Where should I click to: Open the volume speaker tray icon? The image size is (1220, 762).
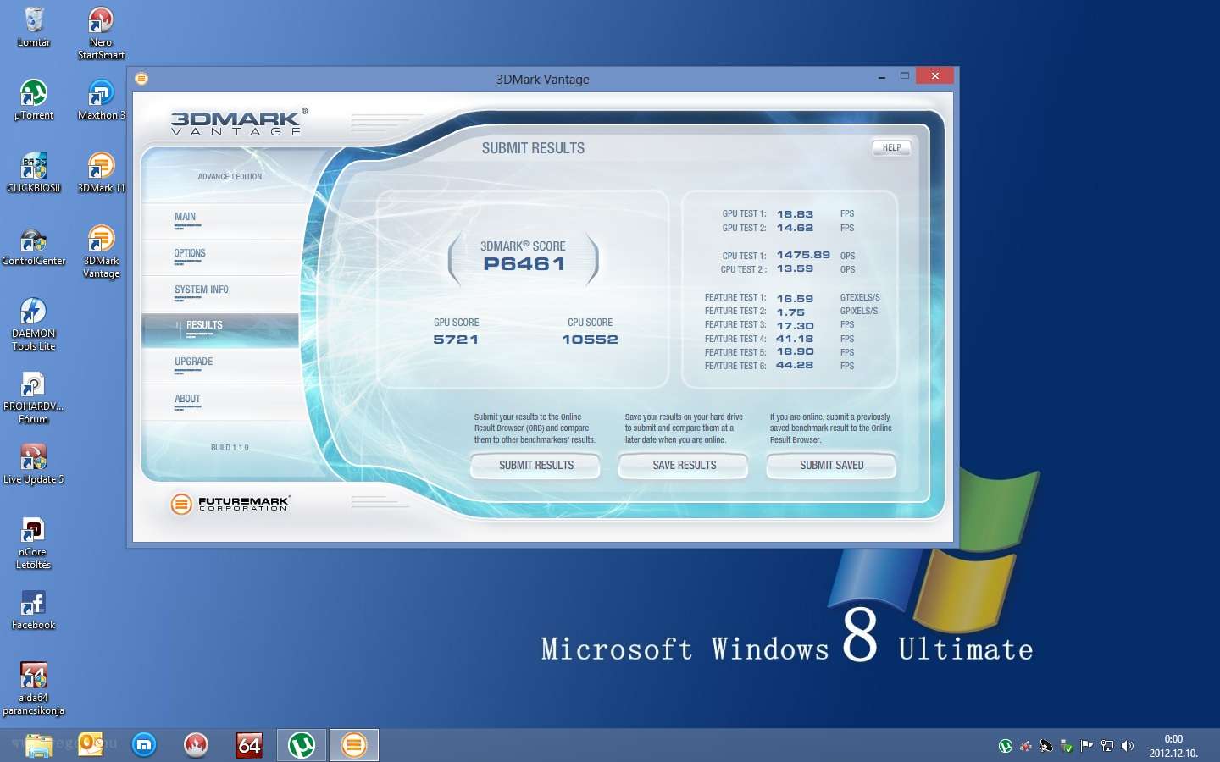tap(1128, 746)
